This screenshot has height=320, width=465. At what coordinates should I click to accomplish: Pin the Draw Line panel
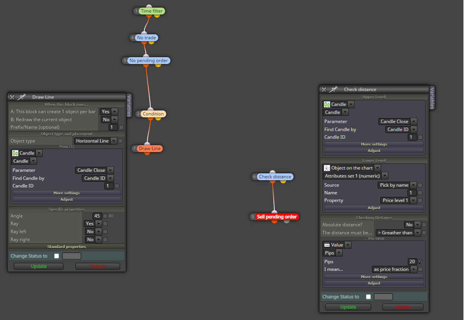[21, 97]
